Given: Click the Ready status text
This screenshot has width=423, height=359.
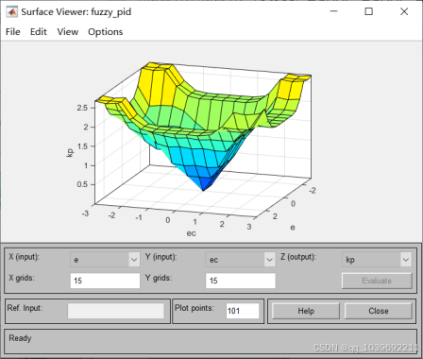Looking at the screenshot, I should click(x=20, y=338).
